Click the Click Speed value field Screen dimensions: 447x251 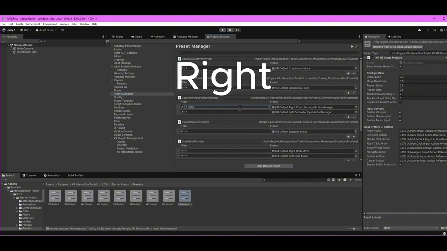pyautogui.click(x=423, y=77)
